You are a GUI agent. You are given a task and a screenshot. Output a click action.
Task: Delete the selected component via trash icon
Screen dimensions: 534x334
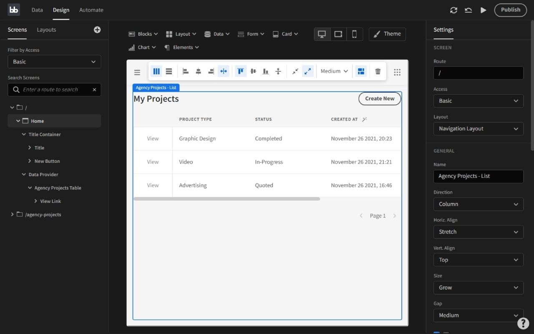click(378, 71)
